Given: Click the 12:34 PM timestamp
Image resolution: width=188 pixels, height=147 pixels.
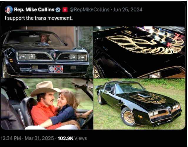Looking at the screenshot, I should (x=11, y=138).
